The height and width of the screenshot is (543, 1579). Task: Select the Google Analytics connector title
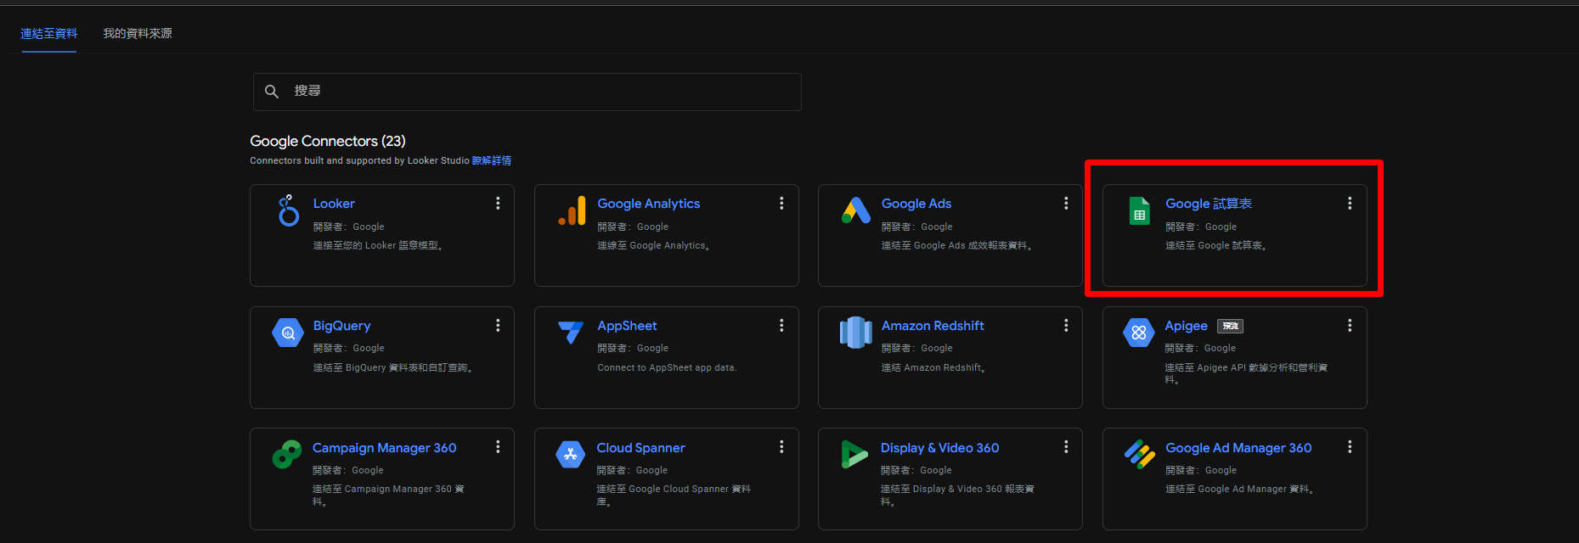(649, 204)
